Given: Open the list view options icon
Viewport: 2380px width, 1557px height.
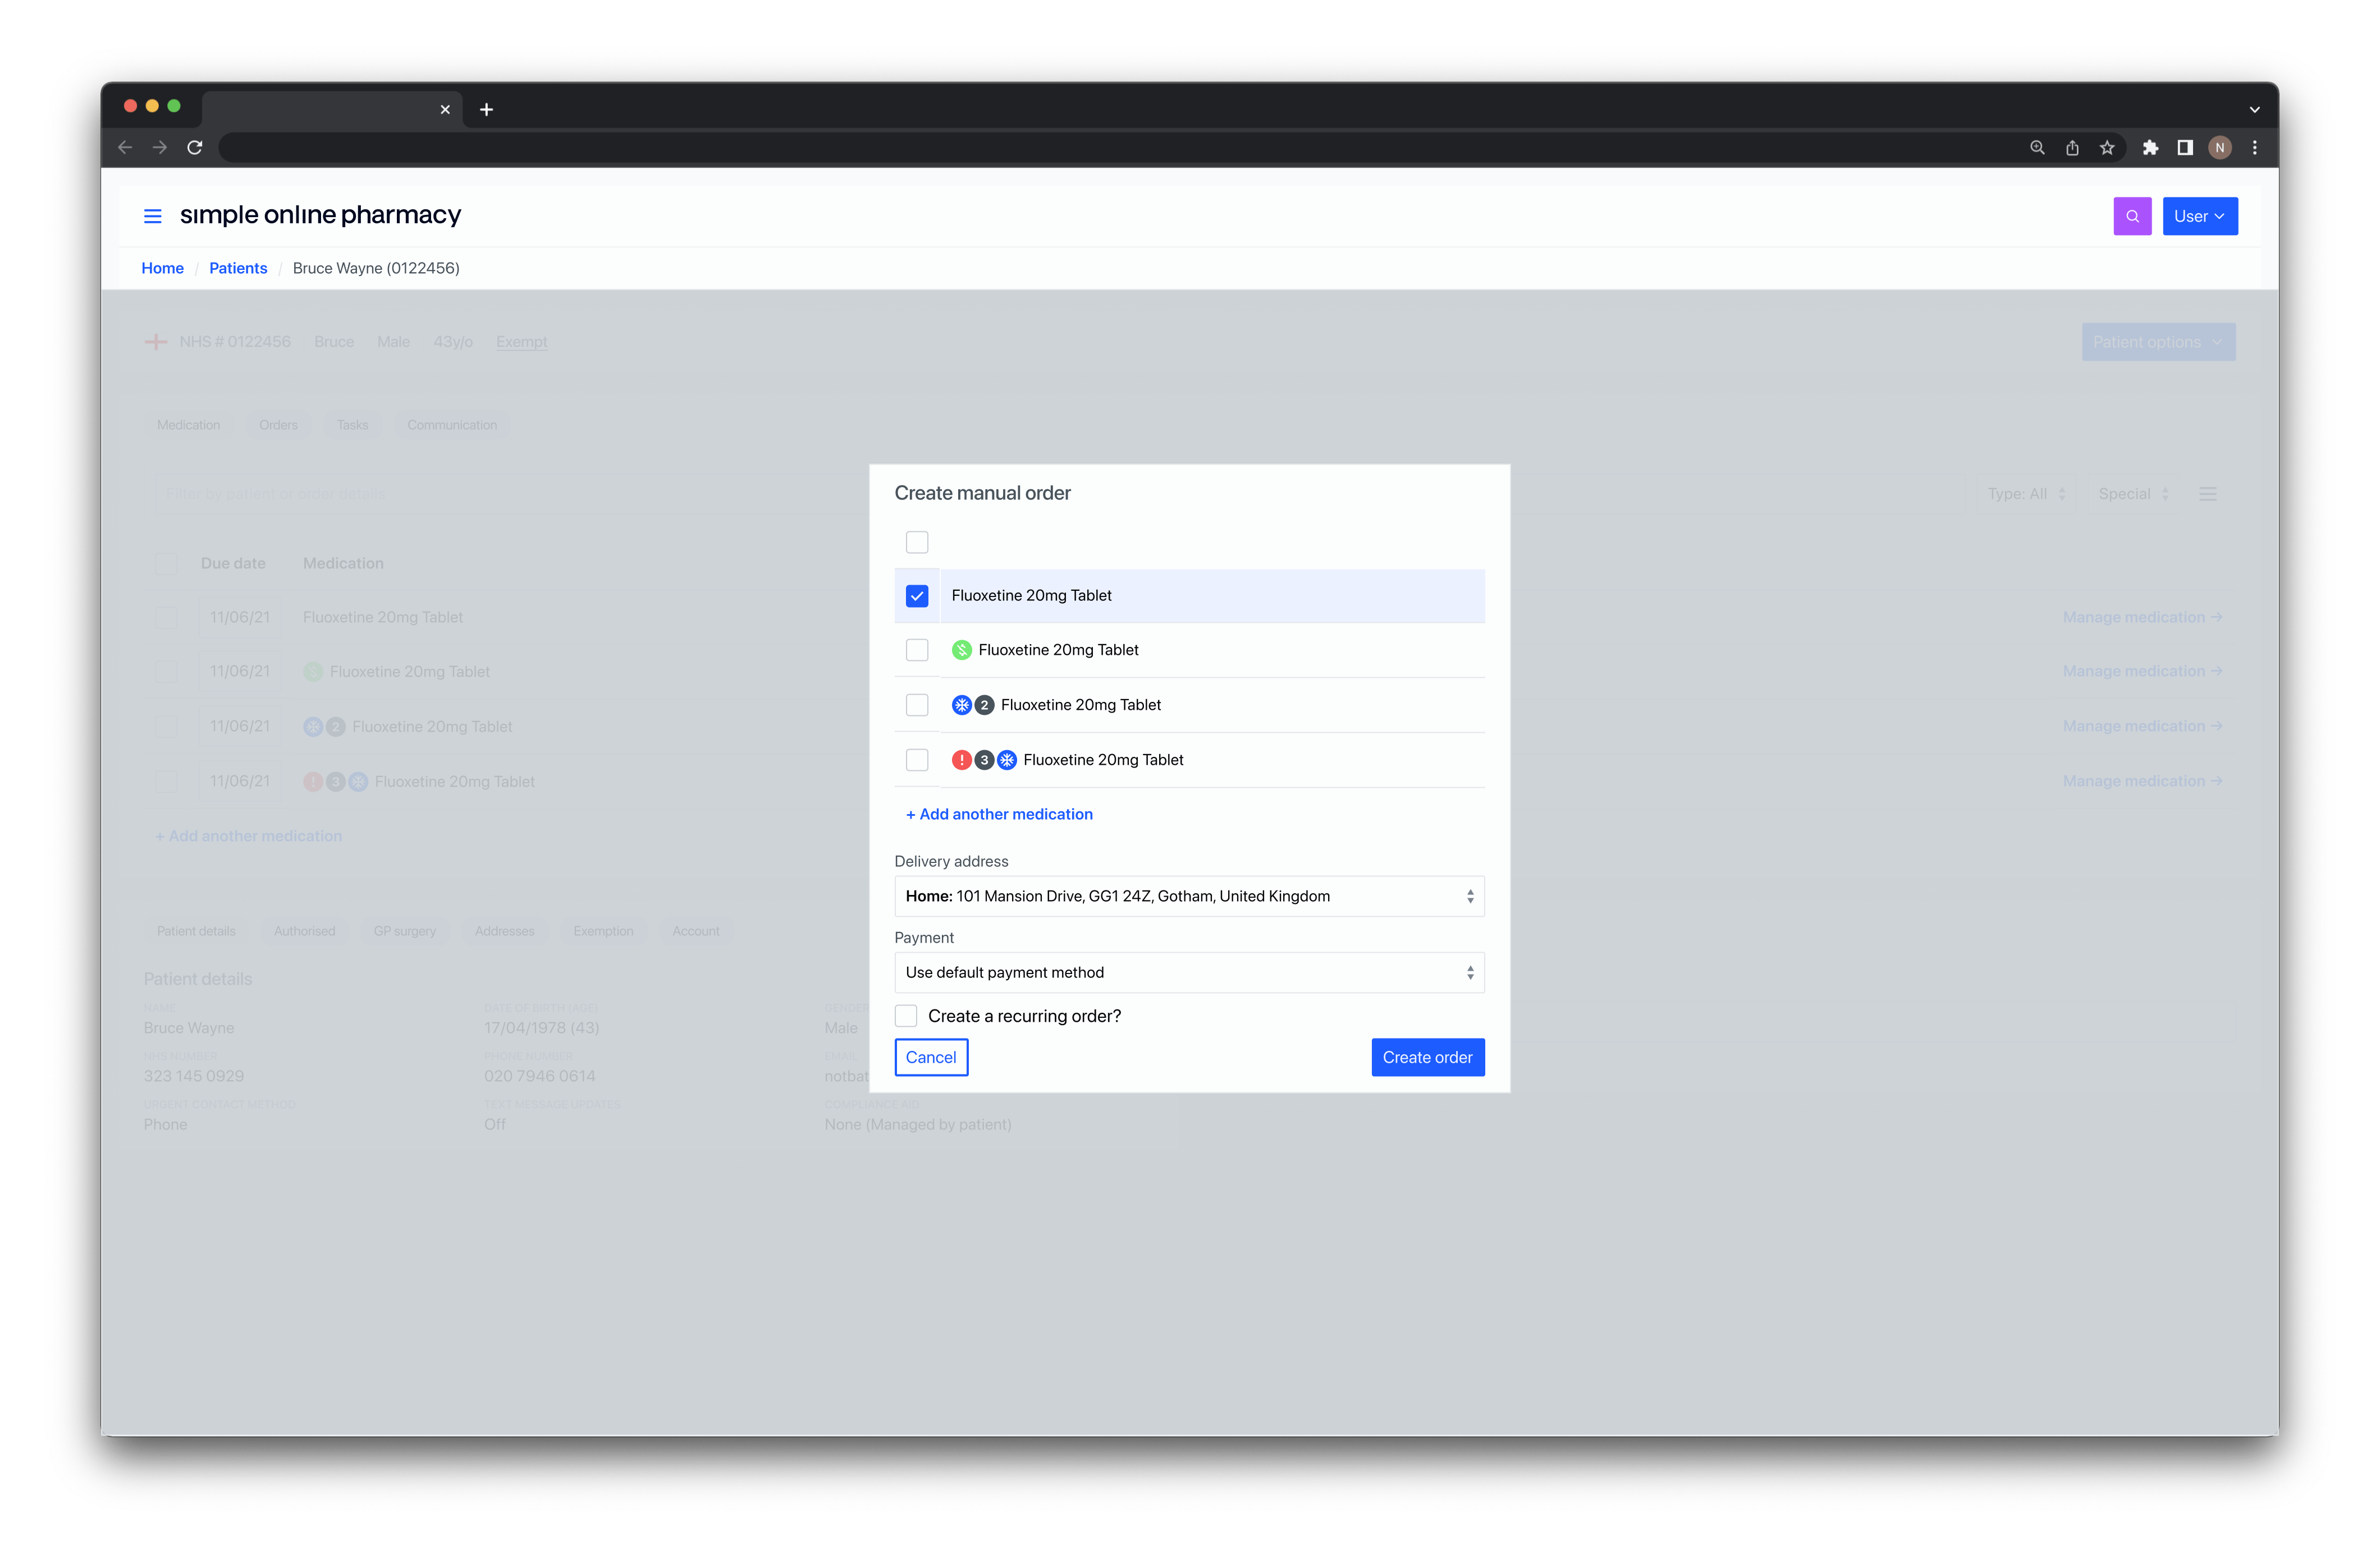Looking at the screenshot, I should pos(2208,494).
